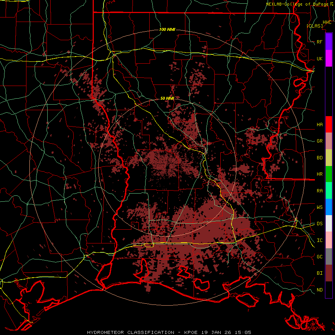This screenshot has width=335, height=335.
Task: Click the RF purple legend color block
Action: 329,42
